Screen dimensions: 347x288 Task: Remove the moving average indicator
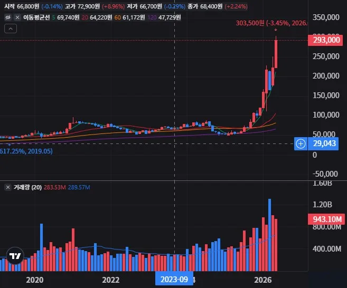(x=17, y=17)
